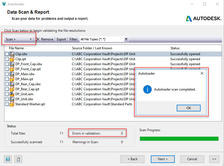Click the Errors in validation value

point(122,133)
